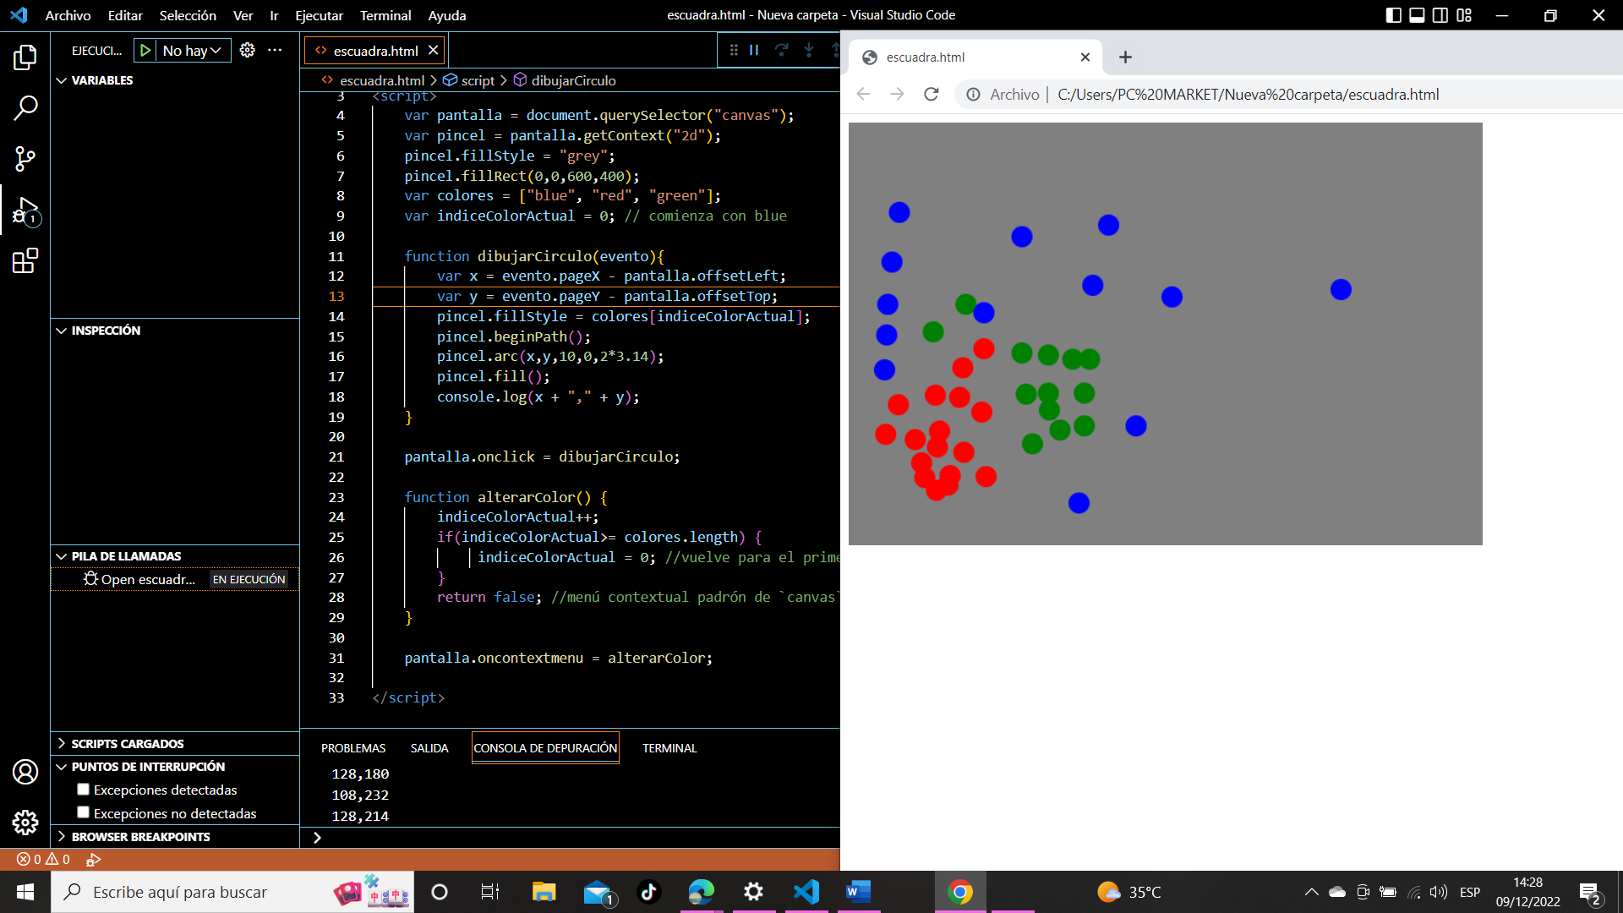Toggle primary side bar layout icon

(1394, 15)
